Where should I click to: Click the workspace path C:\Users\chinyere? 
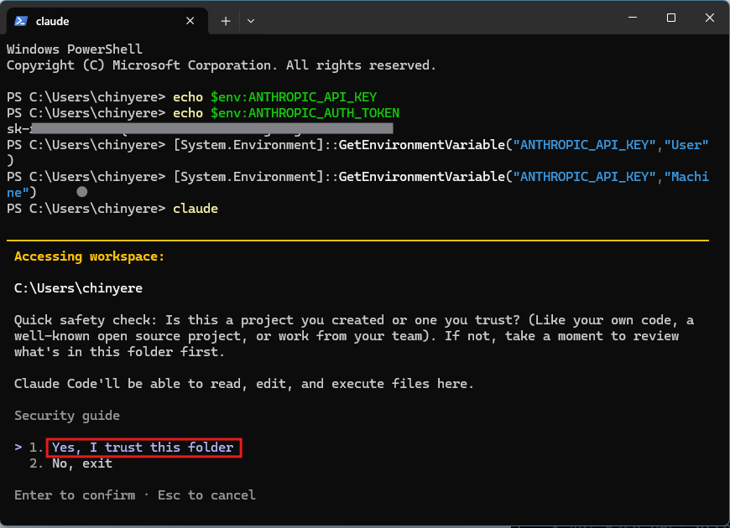point(78,288)
